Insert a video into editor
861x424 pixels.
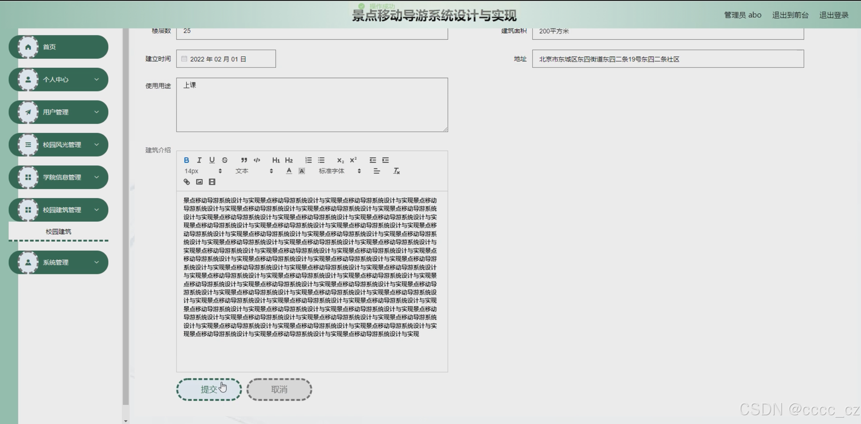pos(212,182)
